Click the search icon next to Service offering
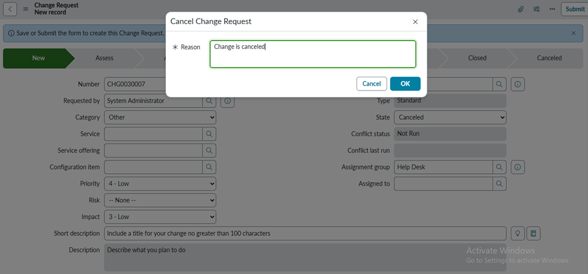The image size is (588, 274). pos(209,150)
